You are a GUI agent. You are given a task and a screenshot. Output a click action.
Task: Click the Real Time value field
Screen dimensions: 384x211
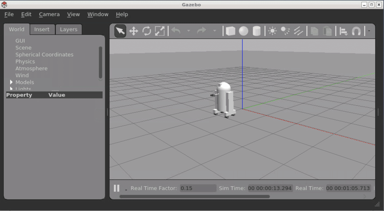click(348, 188)
